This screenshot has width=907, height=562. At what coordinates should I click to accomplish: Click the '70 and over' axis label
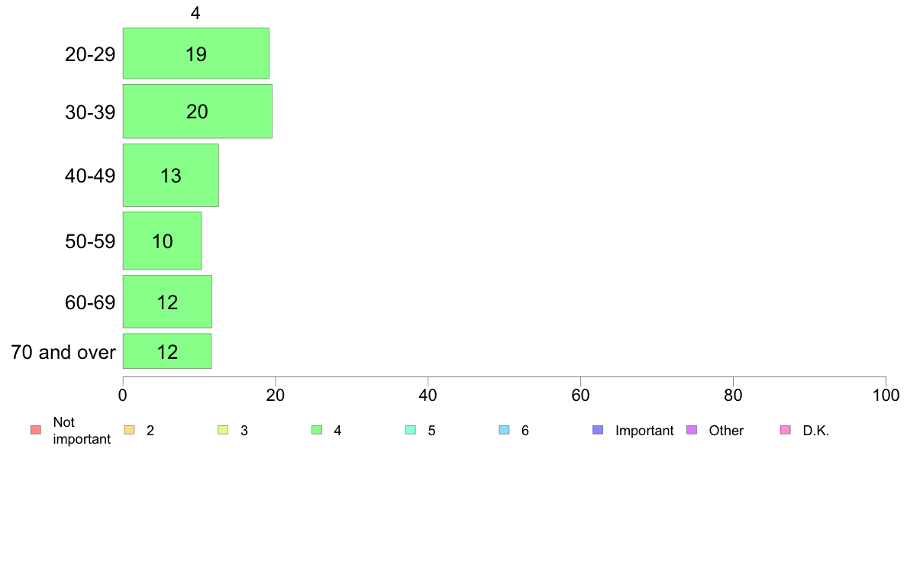[63, 352]
